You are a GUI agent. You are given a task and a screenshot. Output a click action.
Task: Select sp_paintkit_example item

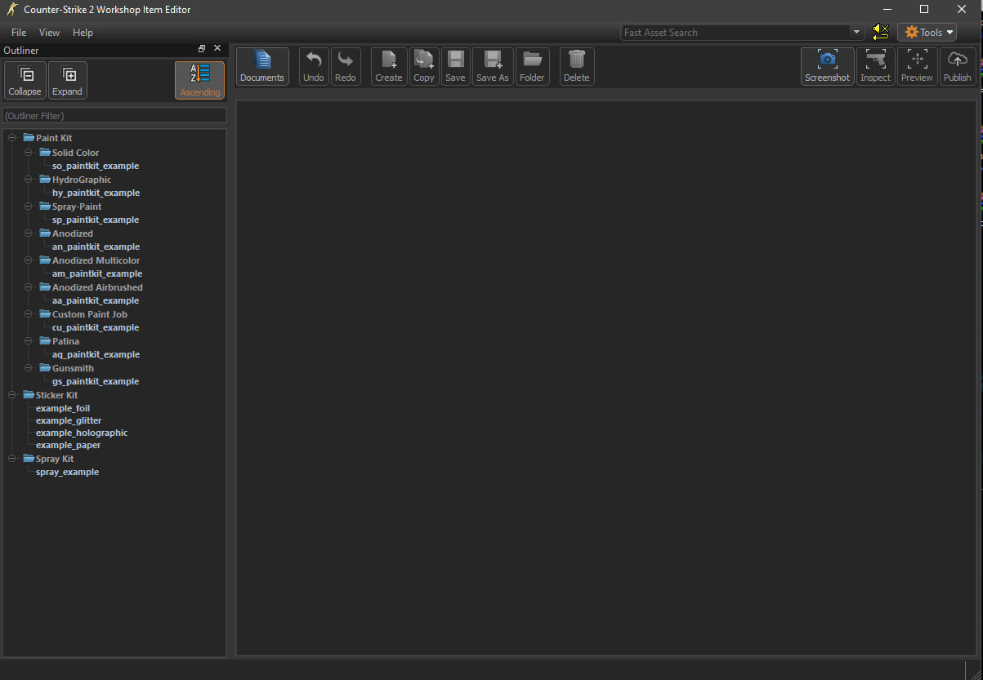pyautogui.click(x=96, y=220)
